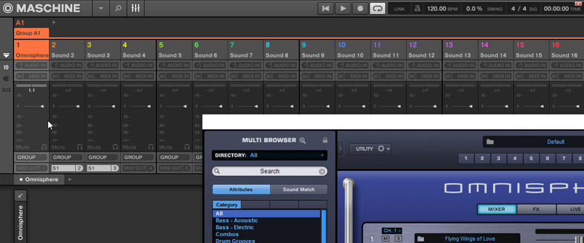Open the browser with the magnifier icon
584x243 pixels.
[x=118, y=8]
